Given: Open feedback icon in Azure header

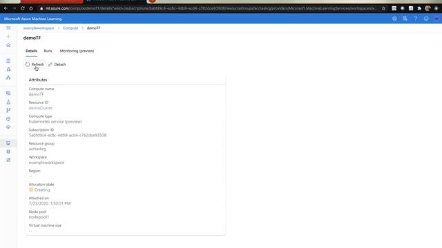Looking at the screenshot, I should click(x=405, y=19).
